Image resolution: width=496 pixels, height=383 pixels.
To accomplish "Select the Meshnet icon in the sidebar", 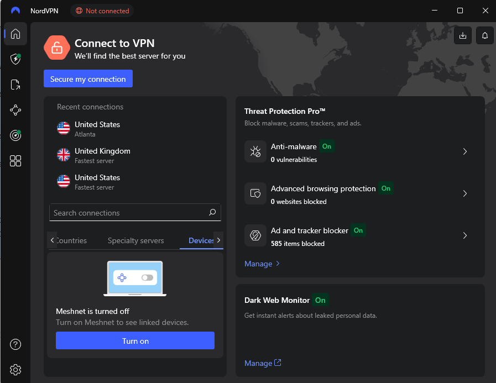I will 15,110.
